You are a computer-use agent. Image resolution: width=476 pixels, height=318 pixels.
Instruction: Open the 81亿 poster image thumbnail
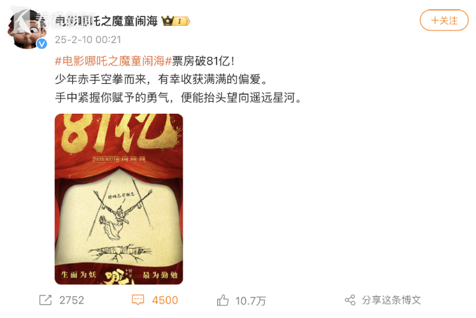coord(119,199)
